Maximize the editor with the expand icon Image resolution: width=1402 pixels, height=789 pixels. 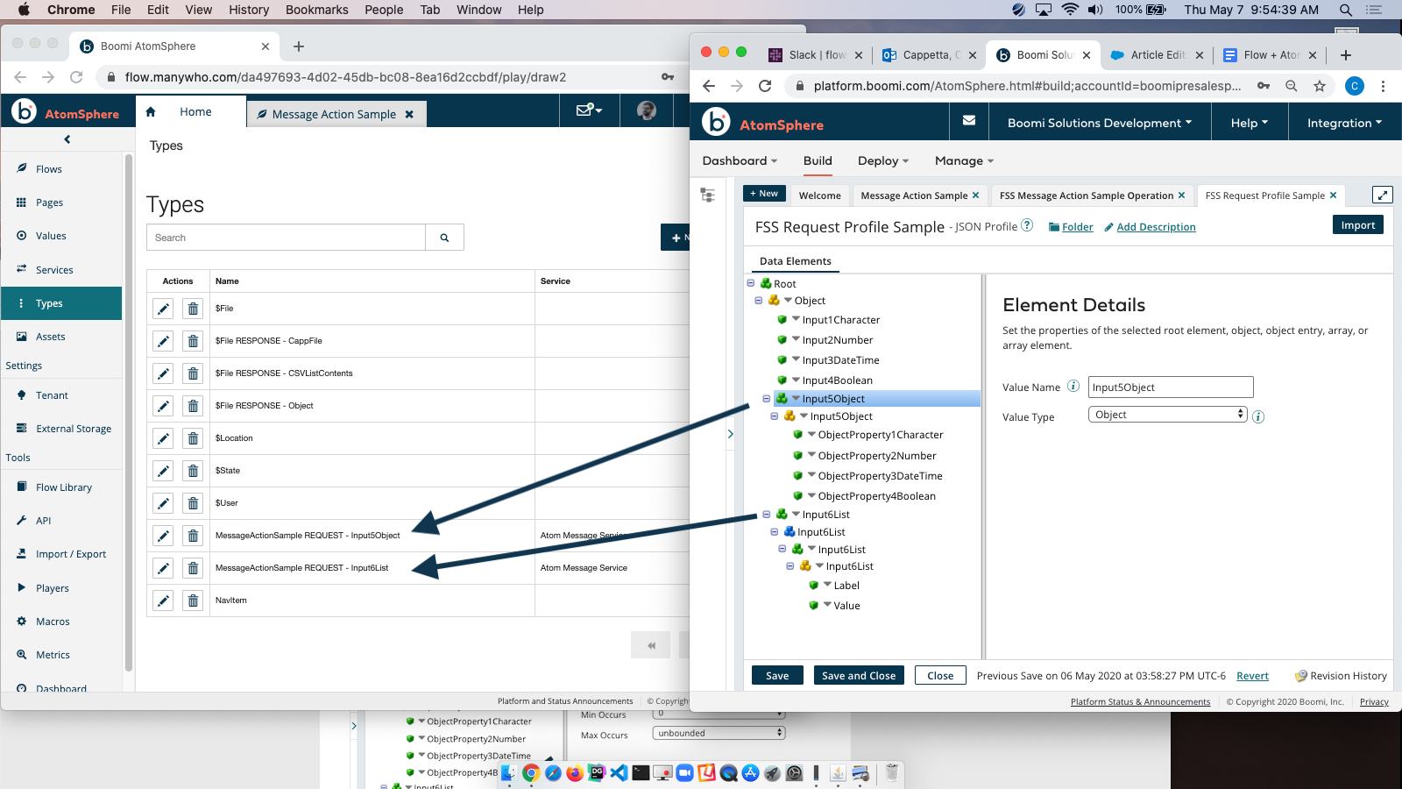1382,195
